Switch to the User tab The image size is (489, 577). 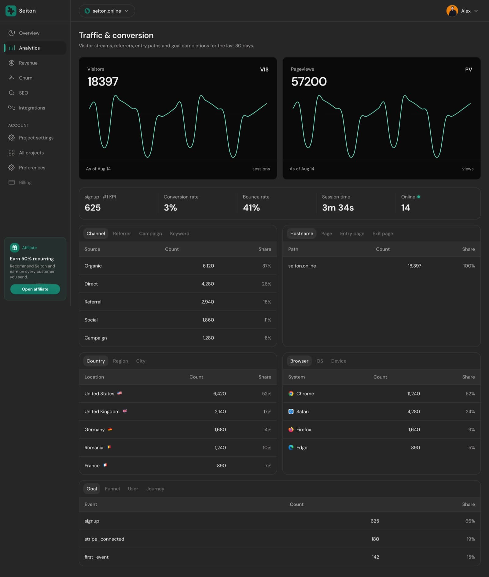click(x=133, y=489)
